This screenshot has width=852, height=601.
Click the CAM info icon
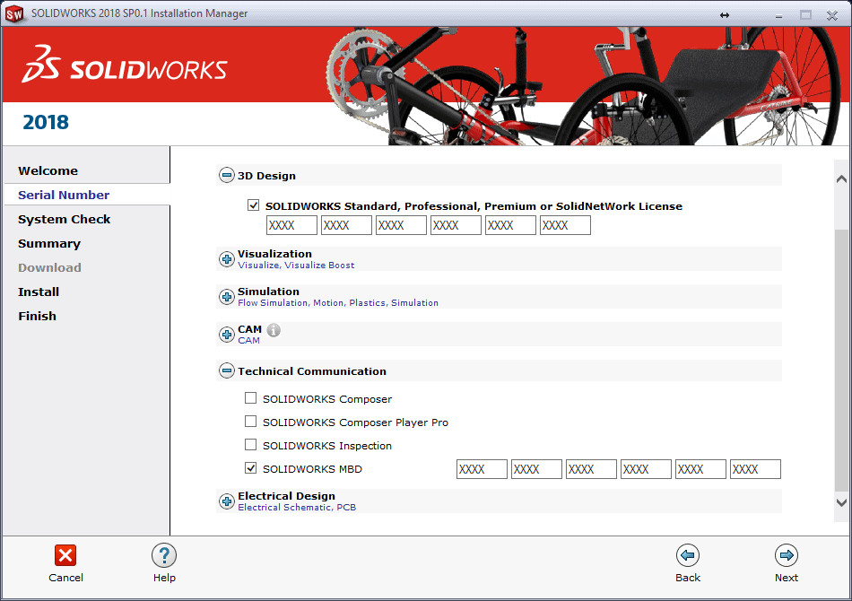point(274,330)
